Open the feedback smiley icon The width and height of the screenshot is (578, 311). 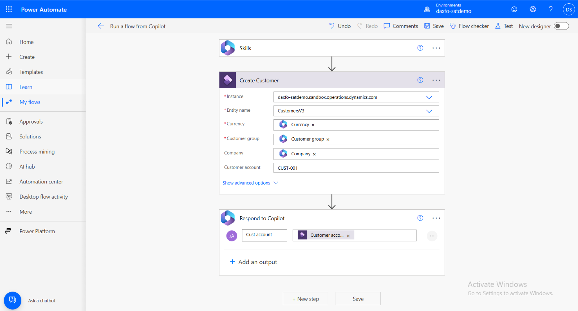click(514, 9)
